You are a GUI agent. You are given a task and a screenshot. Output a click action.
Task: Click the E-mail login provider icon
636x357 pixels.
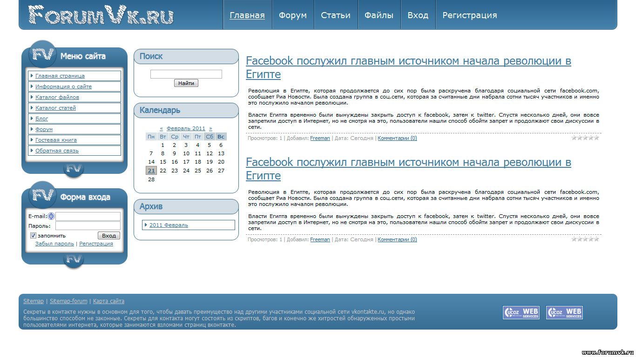click(x=51, y=216)
